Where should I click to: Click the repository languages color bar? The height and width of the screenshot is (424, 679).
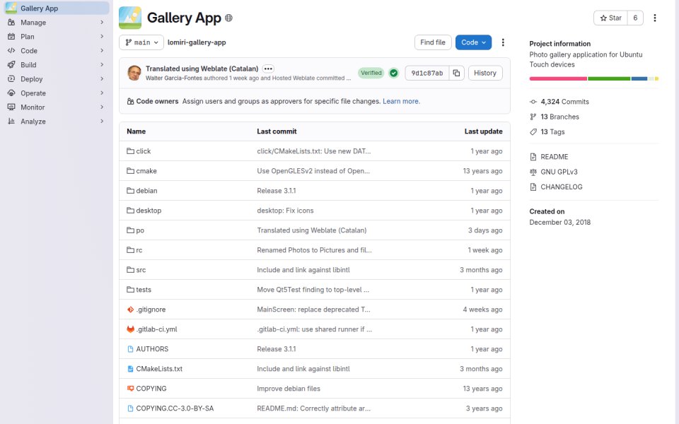(593, 78)
